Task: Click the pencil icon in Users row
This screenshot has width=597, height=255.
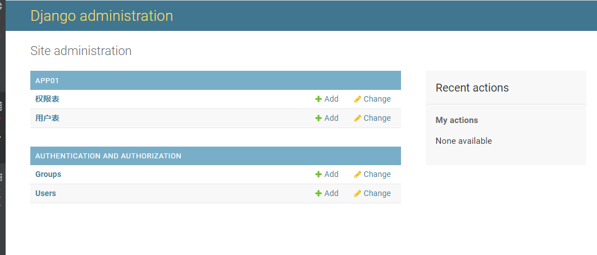Action: [x=358, y=193]
